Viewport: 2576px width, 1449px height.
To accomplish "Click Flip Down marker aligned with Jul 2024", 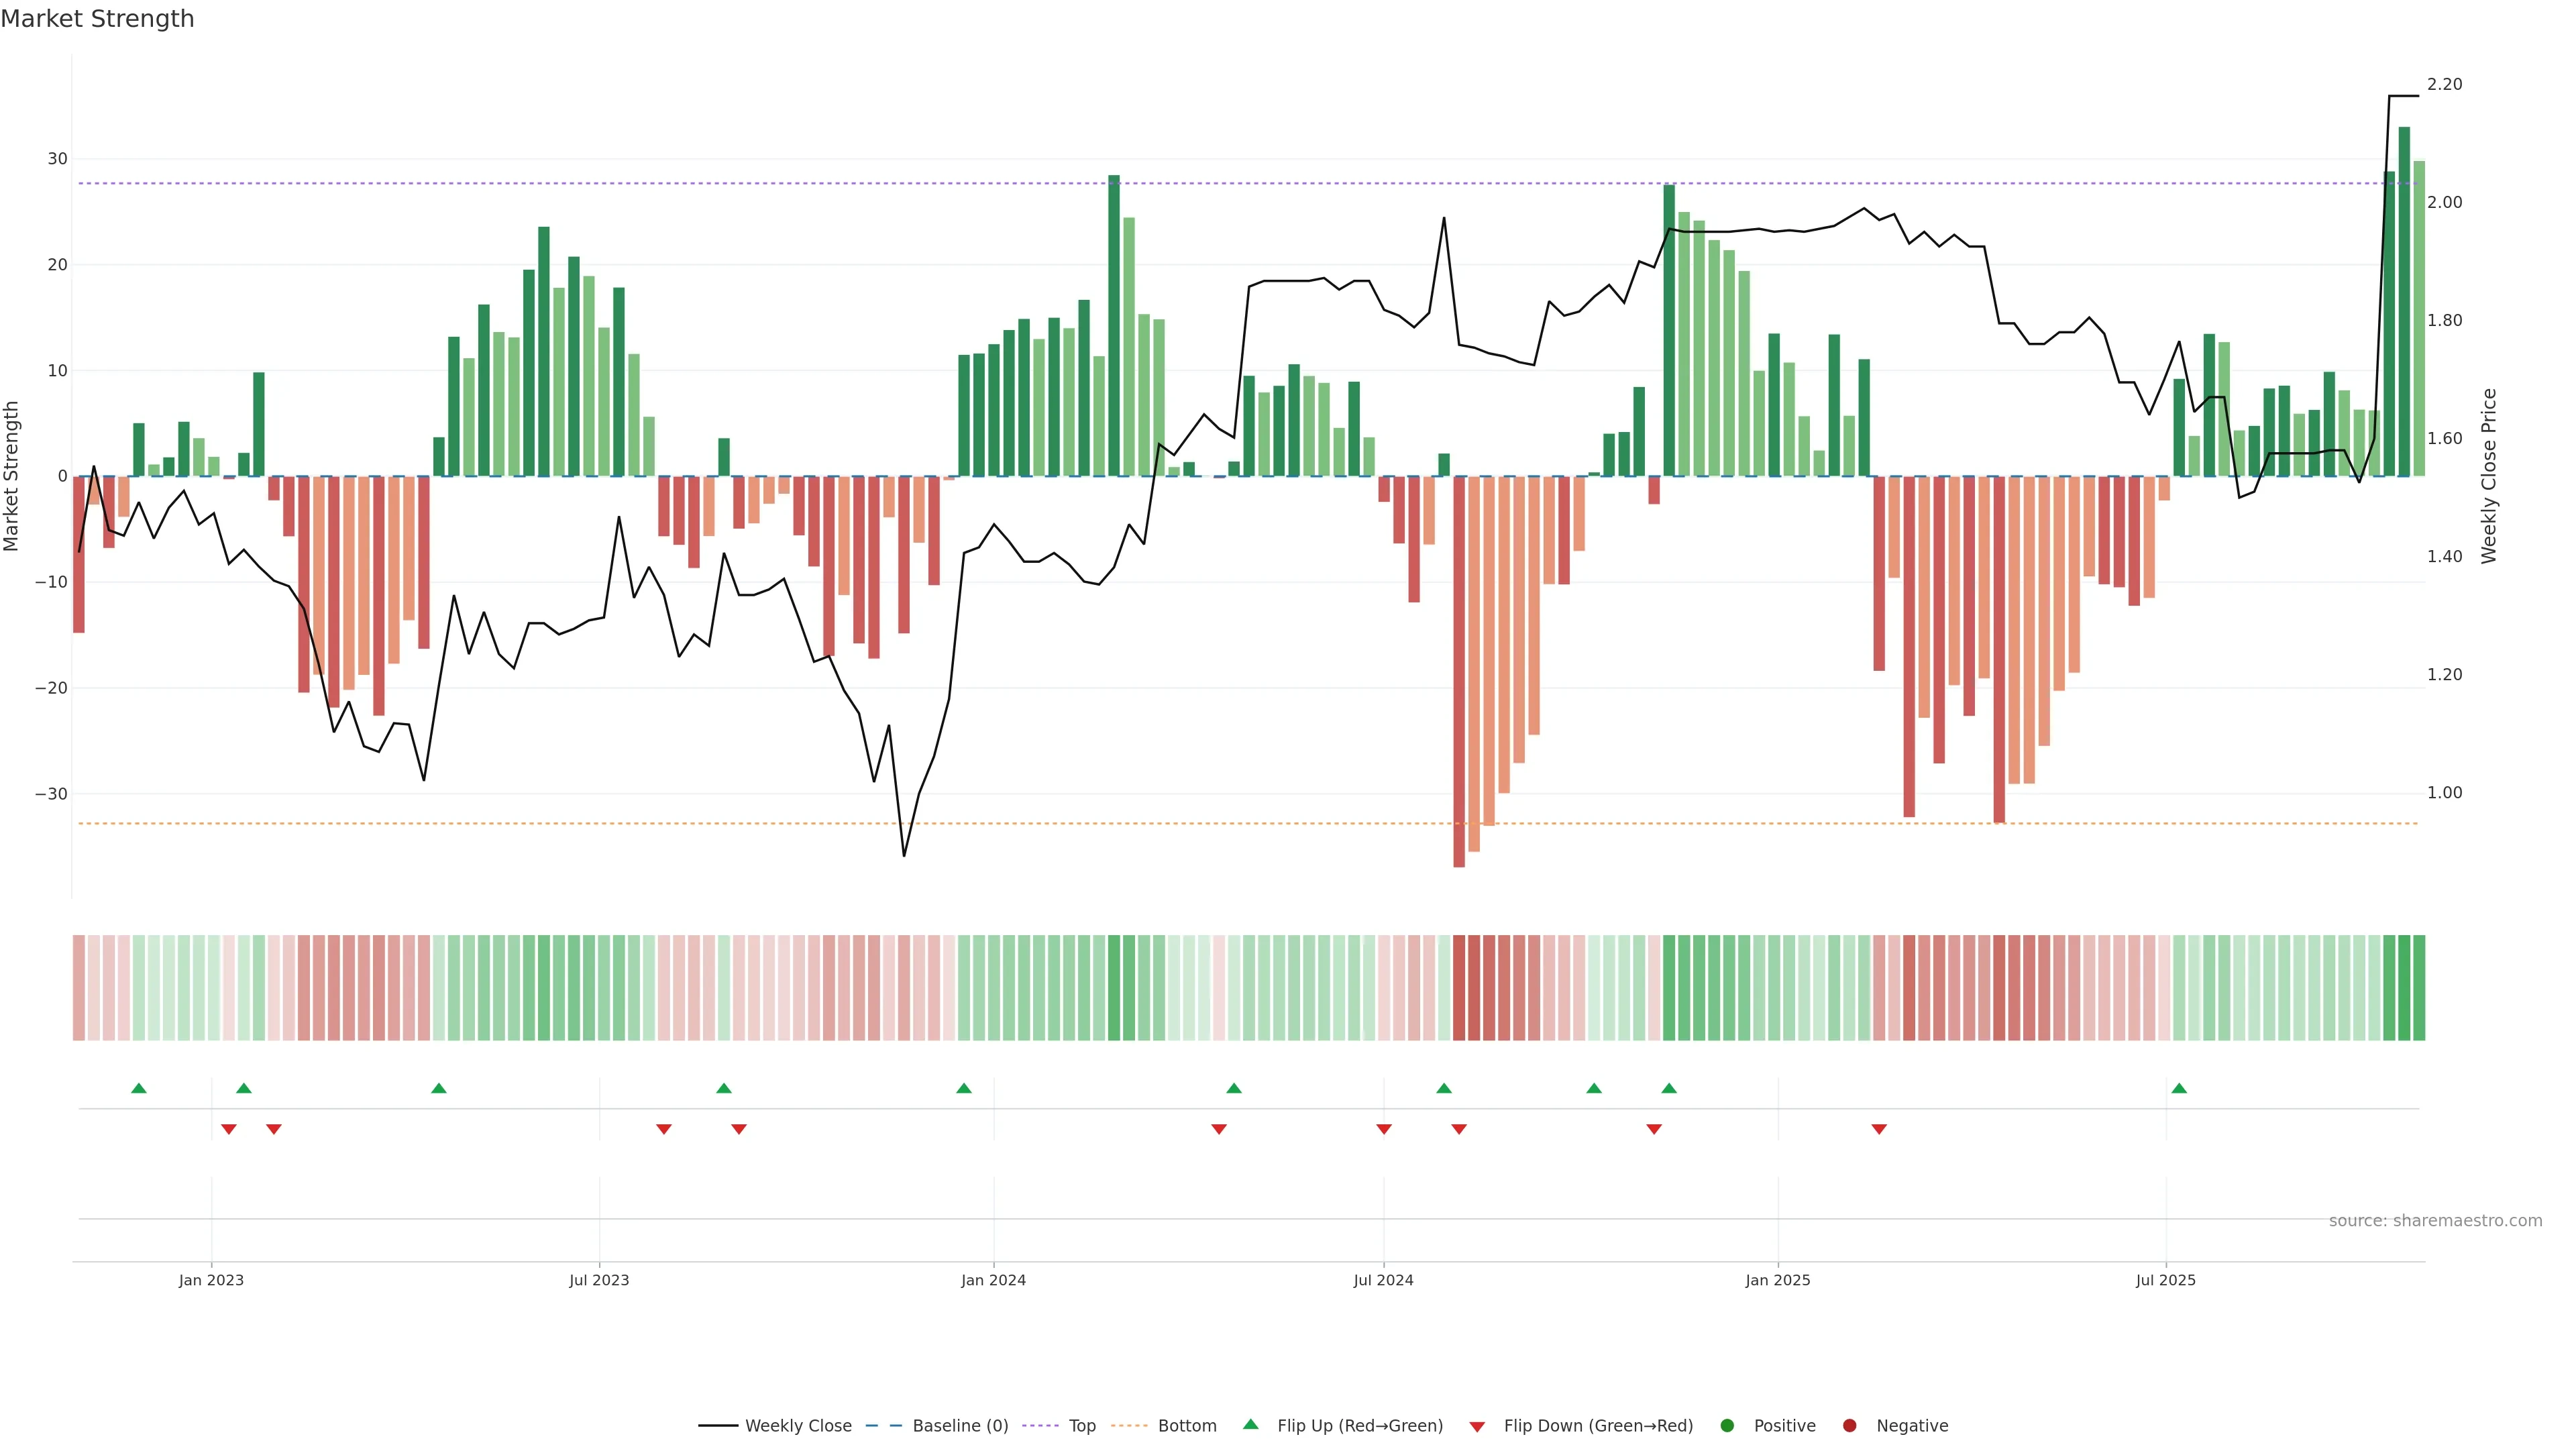I will click(x=1384, y=1129).
